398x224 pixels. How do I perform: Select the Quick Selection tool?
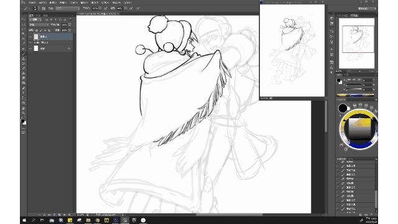pos(24,34)
